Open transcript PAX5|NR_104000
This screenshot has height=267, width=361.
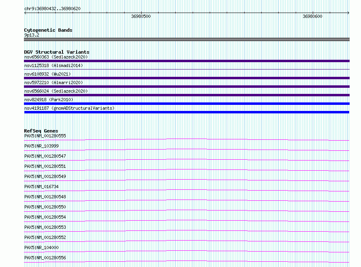click(41, 247)
